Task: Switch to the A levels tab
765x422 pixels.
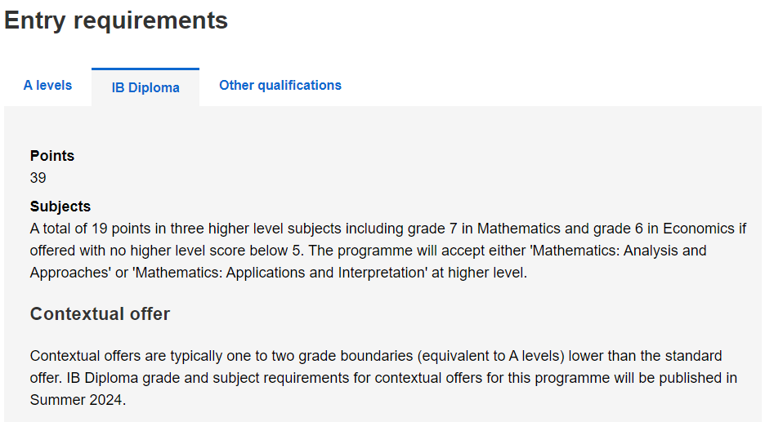Action: click(47, 85)
